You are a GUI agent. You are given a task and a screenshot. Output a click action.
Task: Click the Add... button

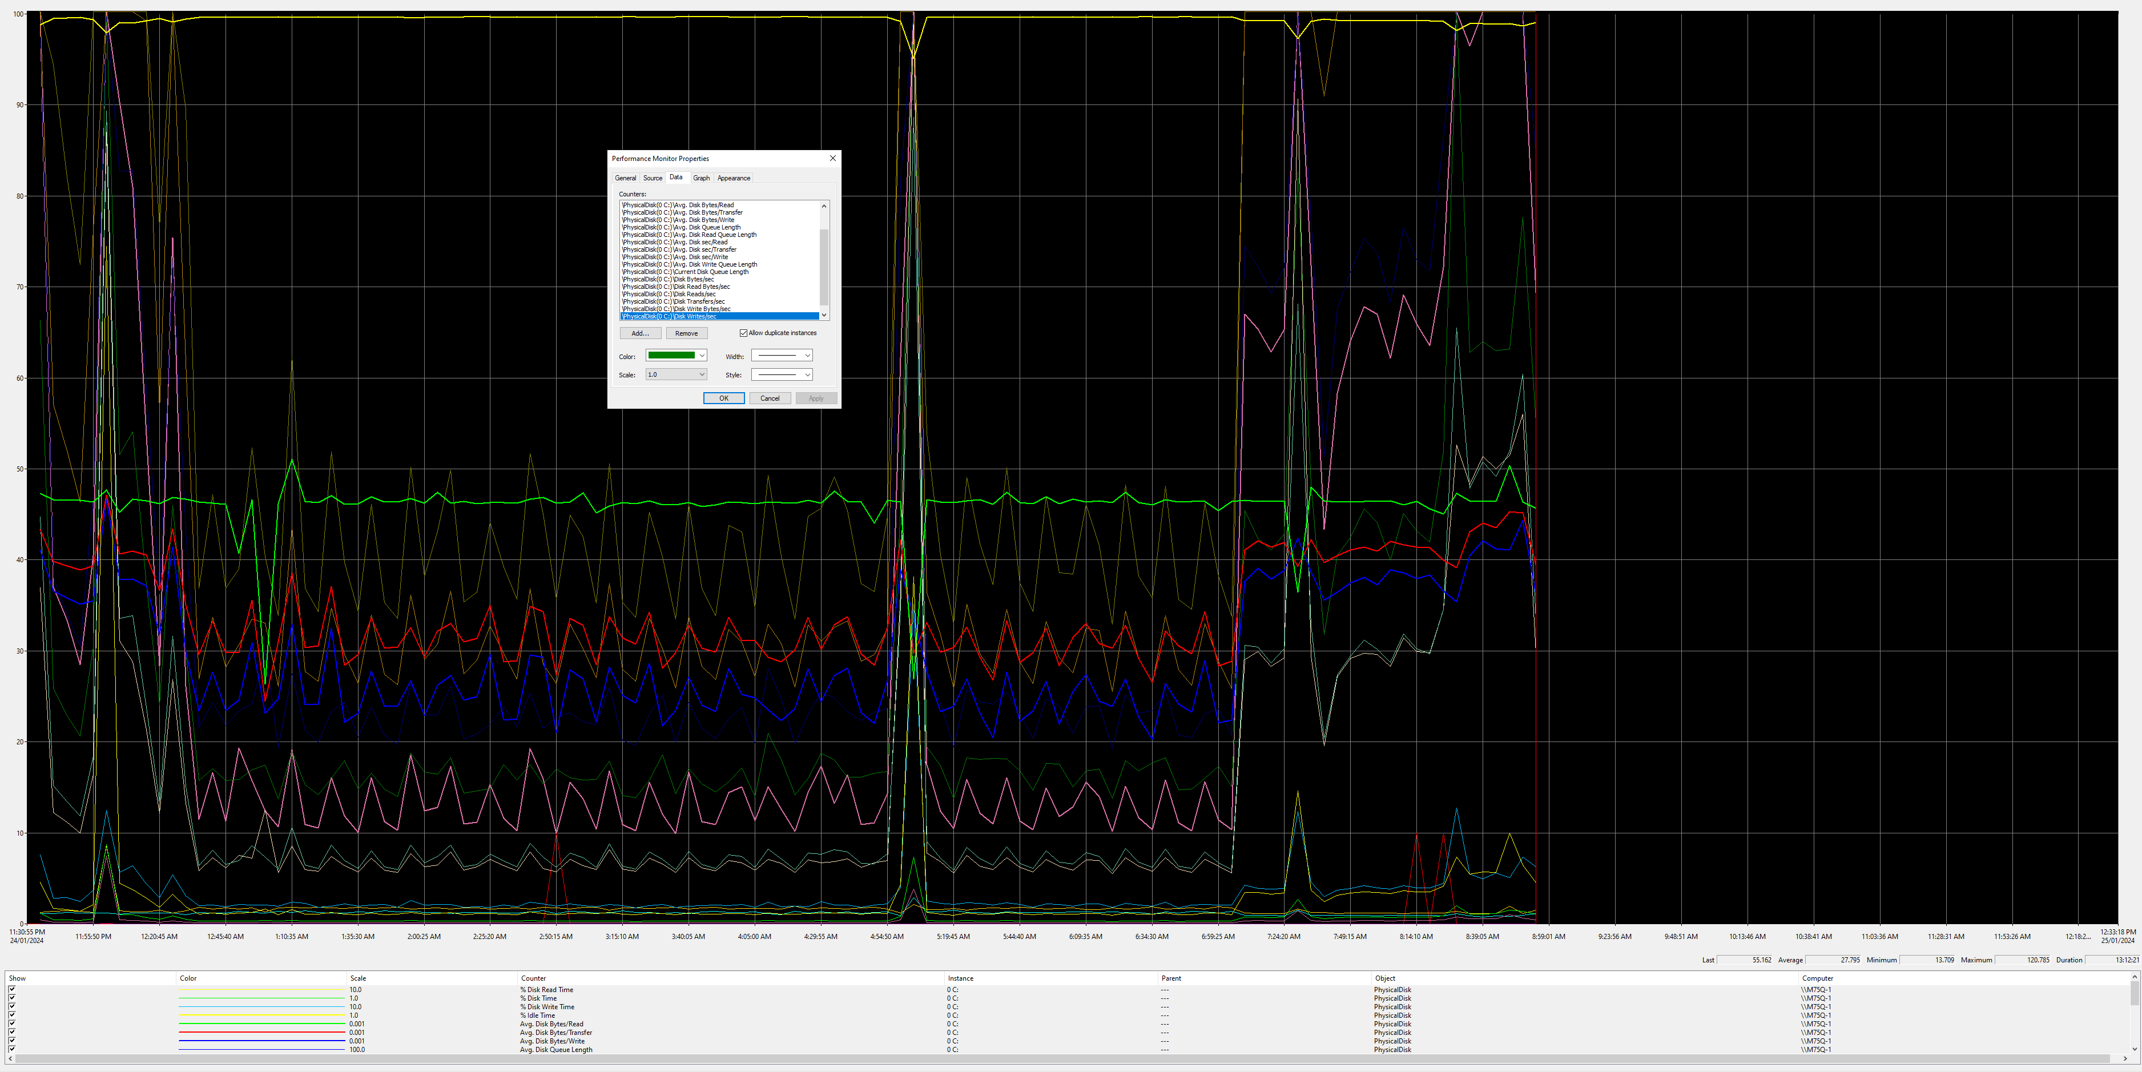[639, 333]
